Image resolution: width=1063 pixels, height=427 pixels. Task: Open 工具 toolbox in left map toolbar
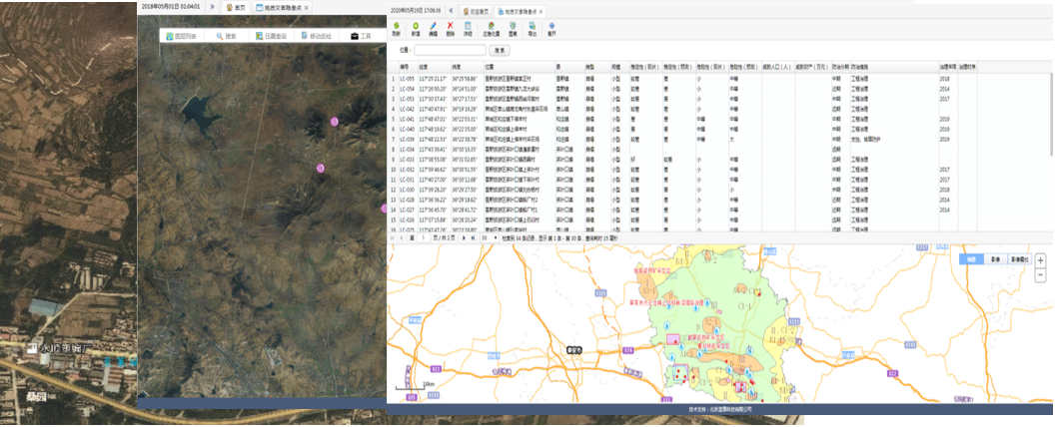pyautogui.click(x=361, y=36)
